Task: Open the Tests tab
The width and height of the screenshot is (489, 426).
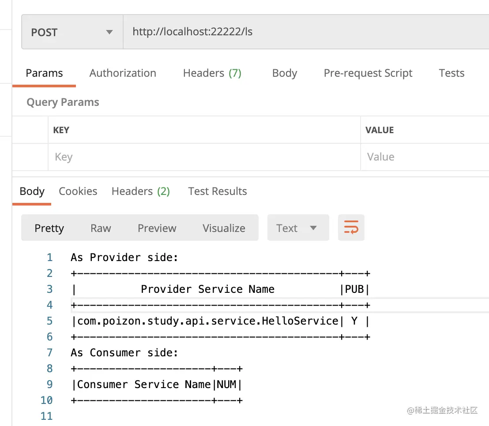Action: click(x=451, y=73)
